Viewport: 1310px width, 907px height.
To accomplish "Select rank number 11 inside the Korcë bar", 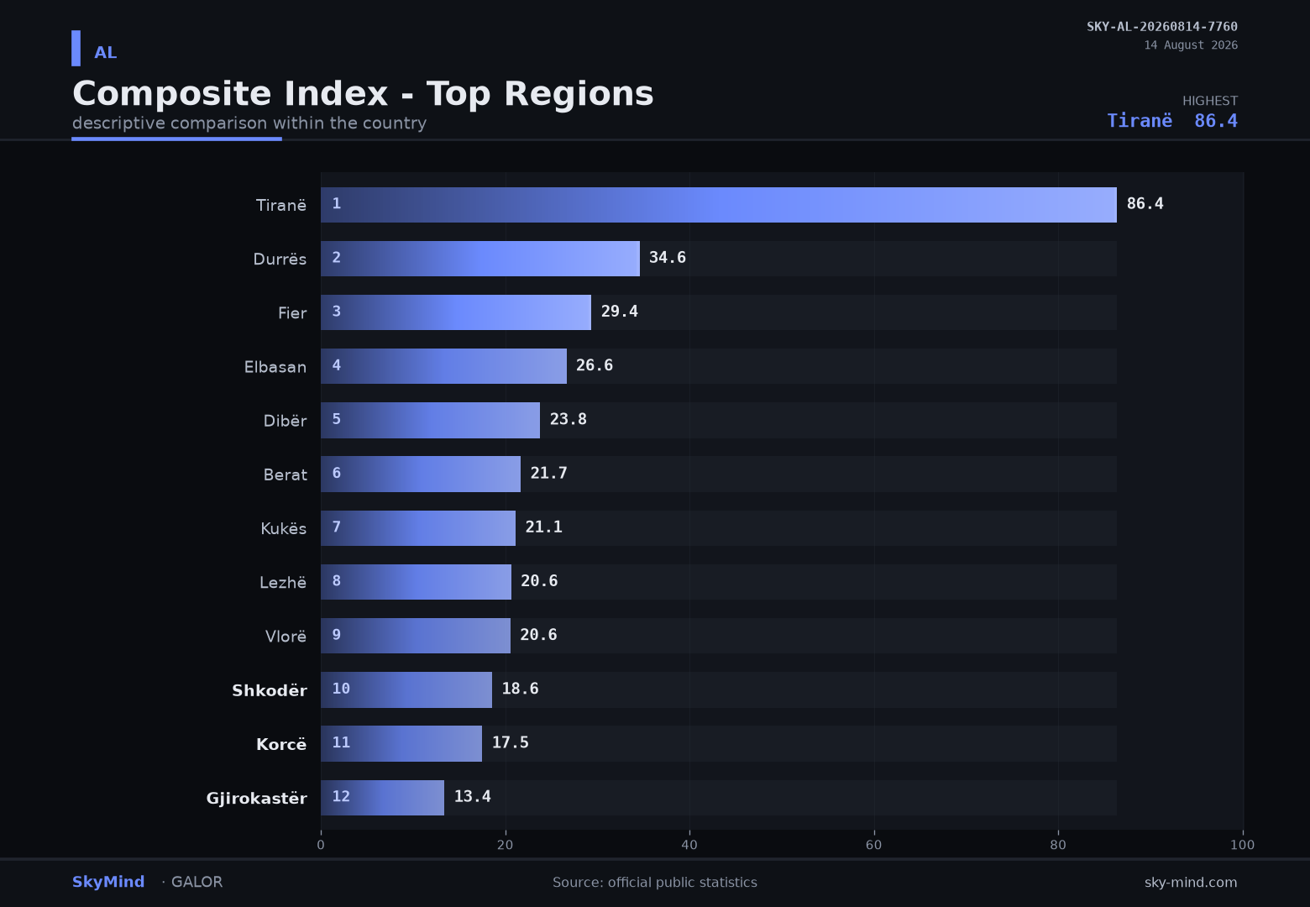I will click(341, 742).
